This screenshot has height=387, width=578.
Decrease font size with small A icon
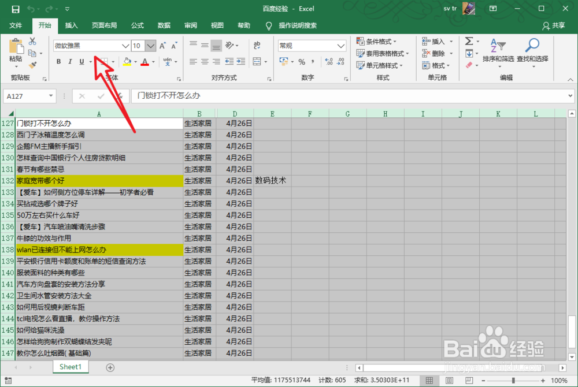click(174, 46)
